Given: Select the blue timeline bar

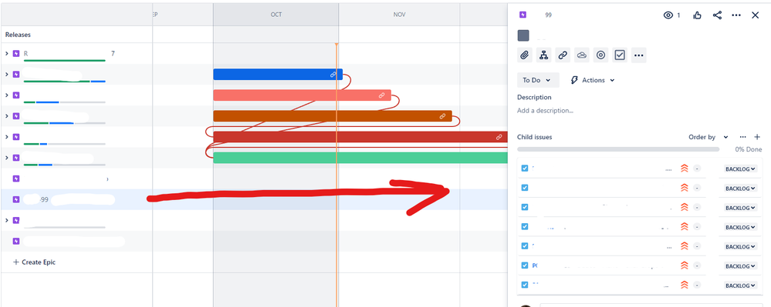Looking at the screenshot, I should 278,75.
